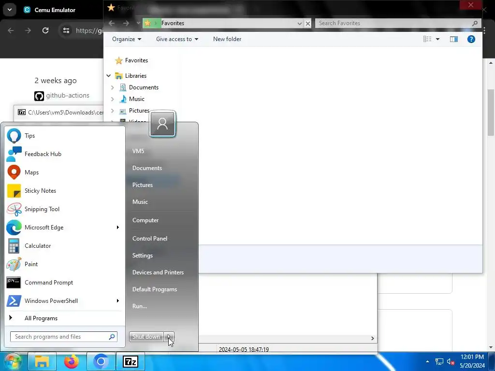The width and height of the screenshot is (495, 371).
Task: Open Settings from Start menu
Action: [143, 256]
